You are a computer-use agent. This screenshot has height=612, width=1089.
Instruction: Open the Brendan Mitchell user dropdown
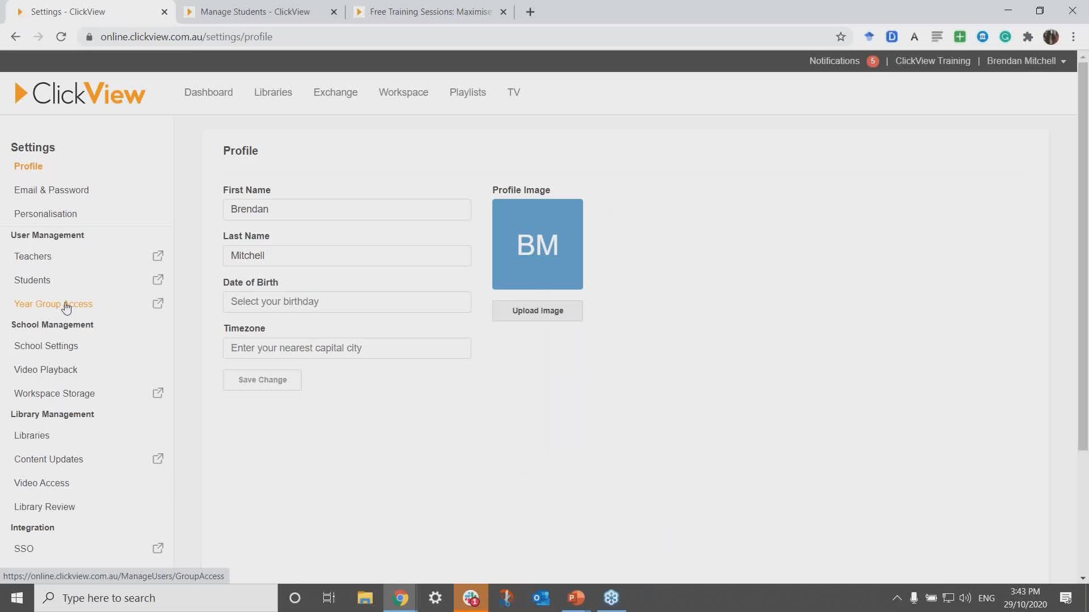tap(1026, 61)
